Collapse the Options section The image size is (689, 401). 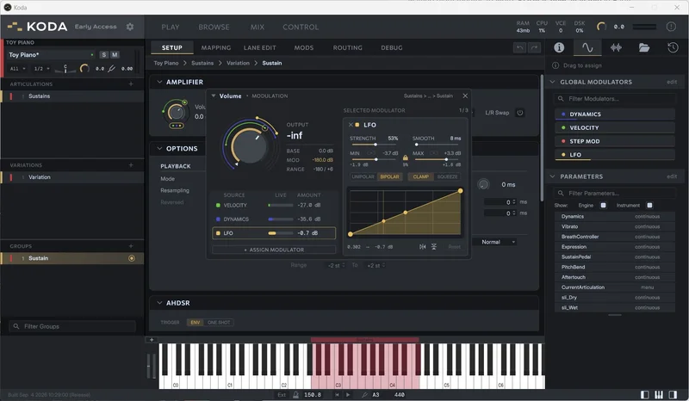pos(159,149)
